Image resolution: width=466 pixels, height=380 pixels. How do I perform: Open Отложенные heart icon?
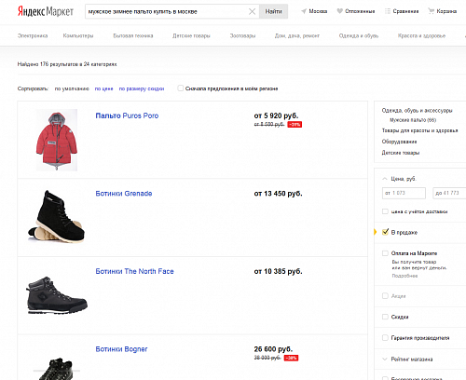[x=339, y=11]
